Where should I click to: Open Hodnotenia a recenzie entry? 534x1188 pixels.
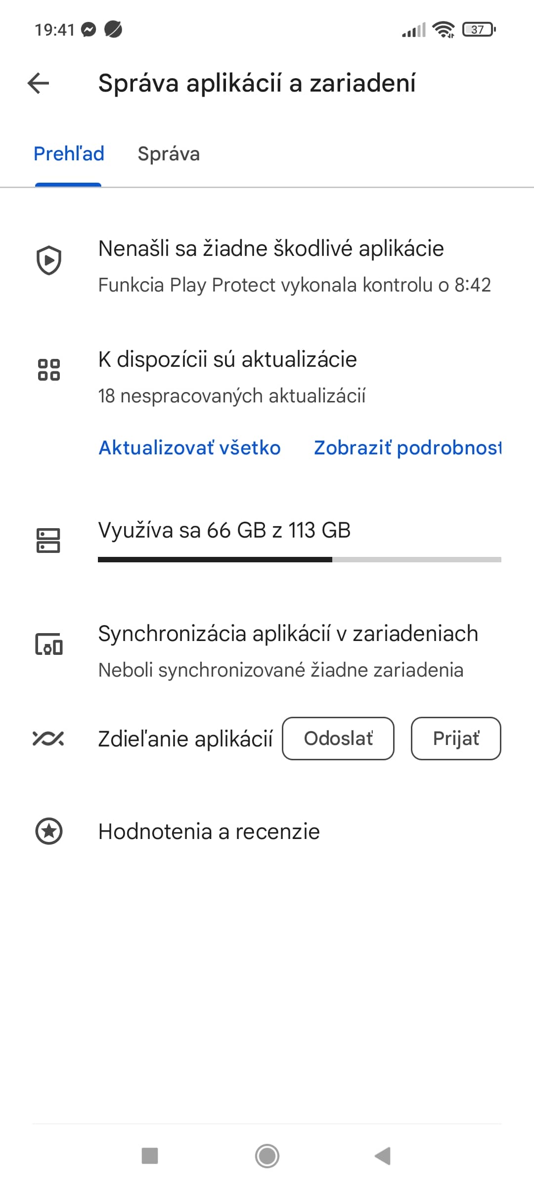point(267,831)
